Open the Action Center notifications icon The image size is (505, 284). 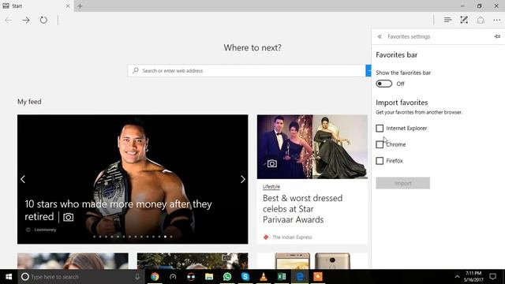[492, 277]
